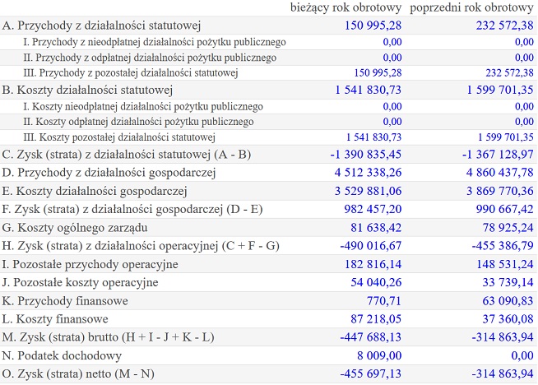Click value 87 218,05
Screen dimensions: 538x385
(x=376, y=319)
